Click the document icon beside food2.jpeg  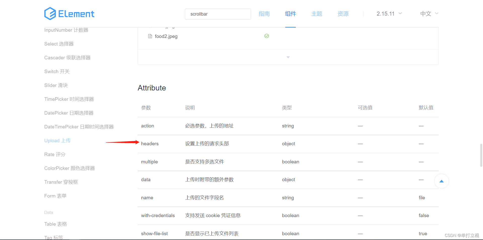point(150,36)
